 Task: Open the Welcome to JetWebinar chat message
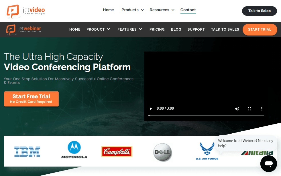pos(246,143)
